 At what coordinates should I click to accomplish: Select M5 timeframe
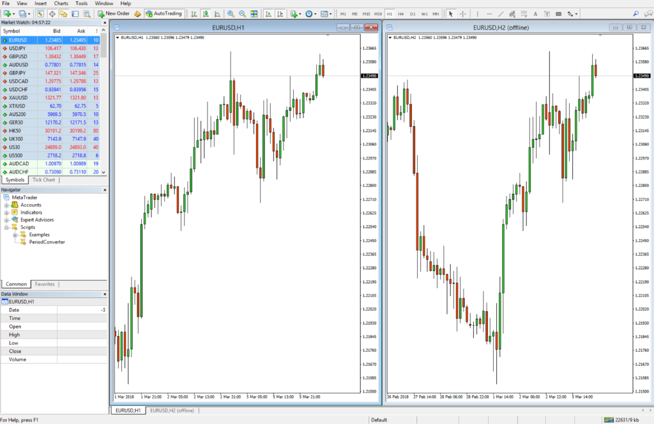click(354, 14)
